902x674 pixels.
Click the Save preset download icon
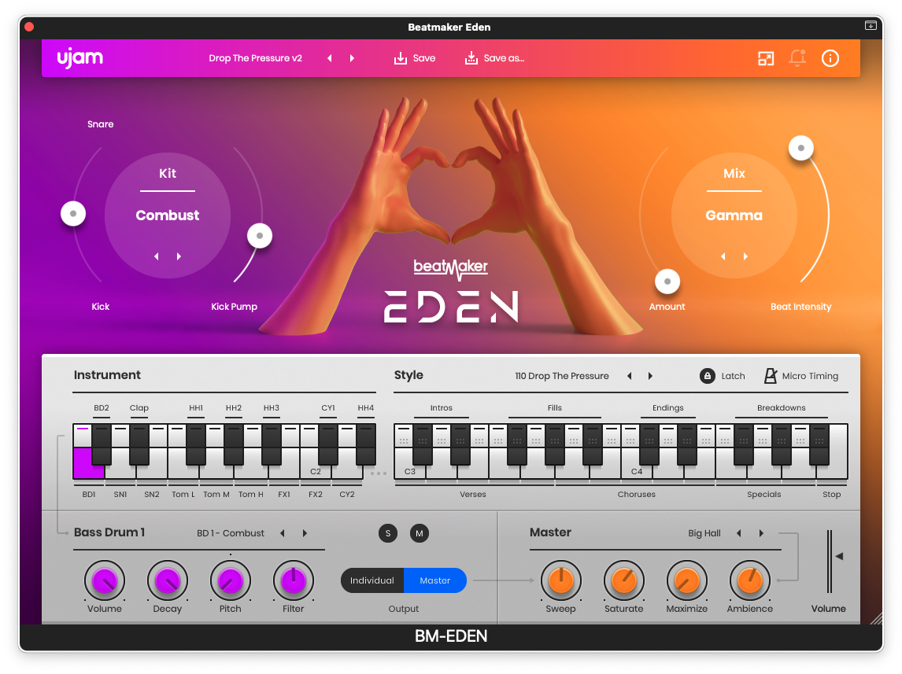pos(401,58)
